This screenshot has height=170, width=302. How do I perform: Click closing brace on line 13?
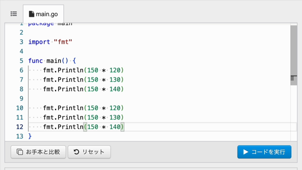(30, 136)
